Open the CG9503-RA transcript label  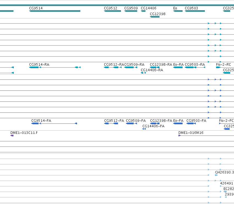[195, 65]
